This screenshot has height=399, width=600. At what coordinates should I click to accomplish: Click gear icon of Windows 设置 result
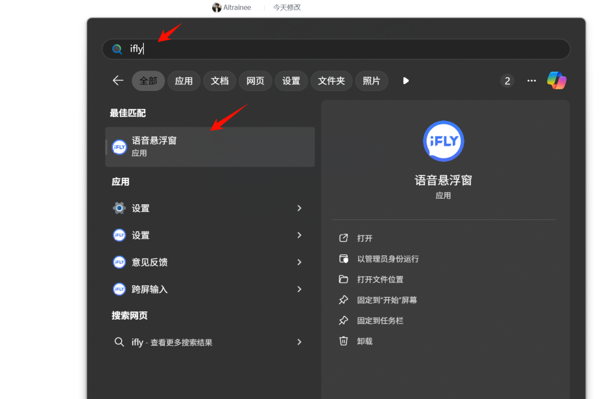coord(119,208)
